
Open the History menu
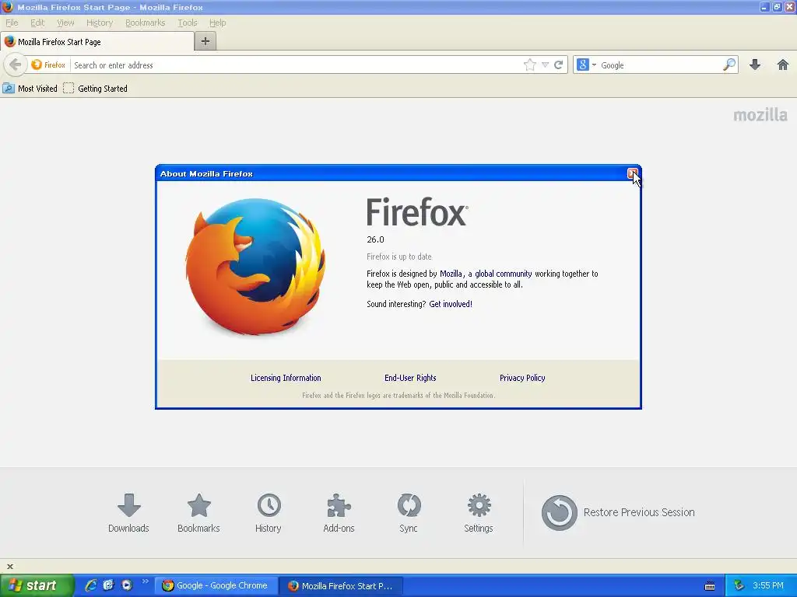[x=99, y=23]
